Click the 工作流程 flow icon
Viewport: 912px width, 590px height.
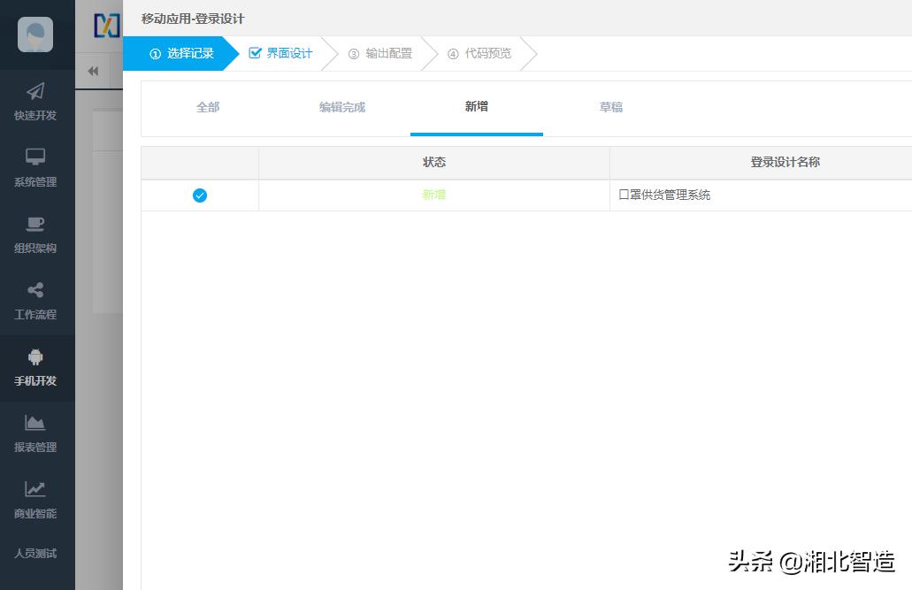[x=35, y=298]
